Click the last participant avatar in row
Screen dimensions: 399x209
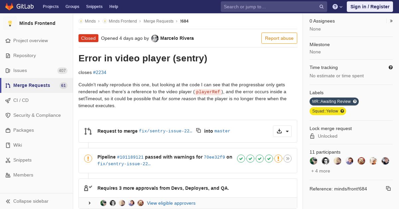(x=385, y=161)
